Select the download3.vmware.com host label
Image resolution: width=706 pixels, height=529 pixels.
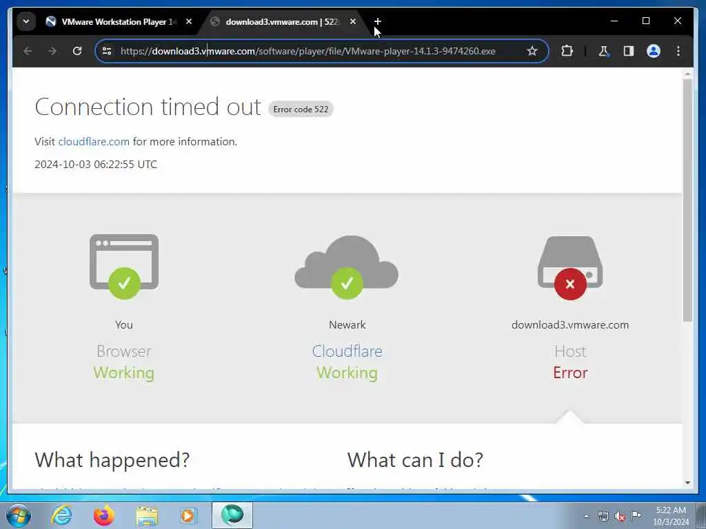click(x=570, y=325)
